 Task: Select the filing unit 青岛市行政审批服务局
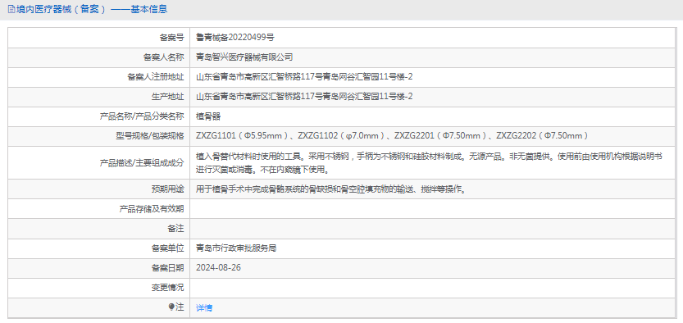click(236, 248)
